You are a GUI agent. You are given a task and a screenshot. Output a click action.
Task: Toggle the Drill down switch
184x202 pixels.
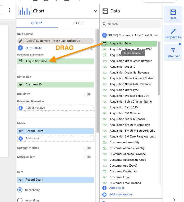[87, 94]
